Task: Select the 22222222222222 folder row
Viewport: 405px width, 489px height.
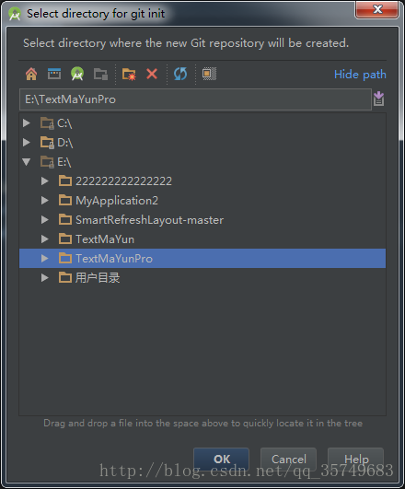Action: tap(202, 181)
